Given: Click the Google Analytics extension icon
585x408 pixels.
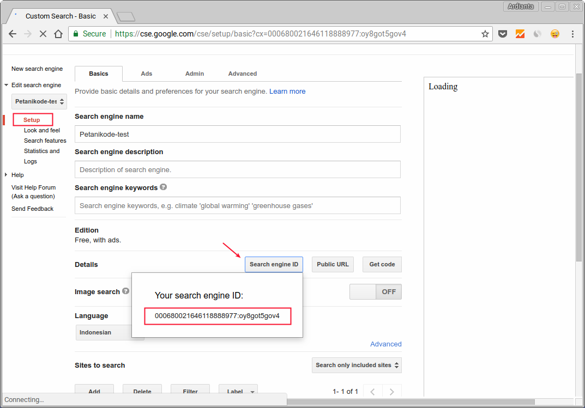Looking at the screenshot, I should coord(520,33).
